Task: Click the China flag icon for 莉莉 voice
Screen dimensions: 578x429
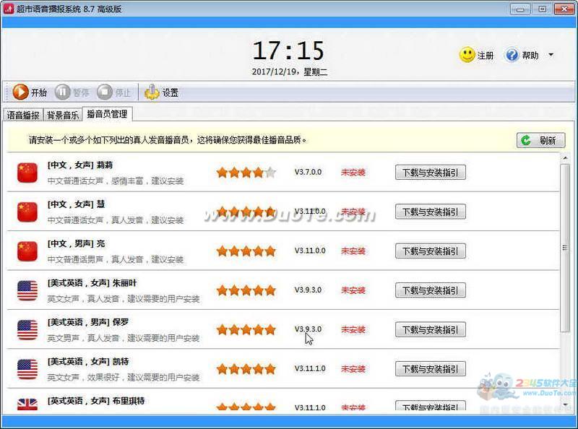Action: click(27, 172)
